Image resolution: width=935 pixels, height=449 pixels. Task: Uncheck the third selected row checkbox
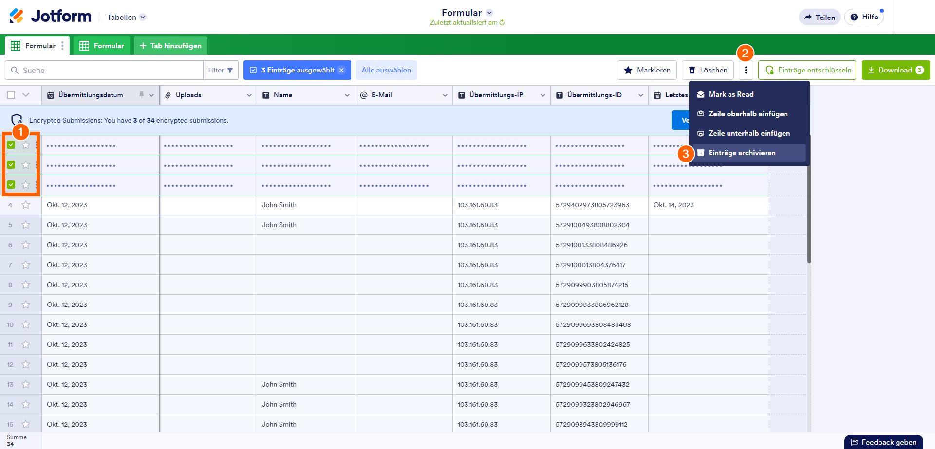coord(11,185)
